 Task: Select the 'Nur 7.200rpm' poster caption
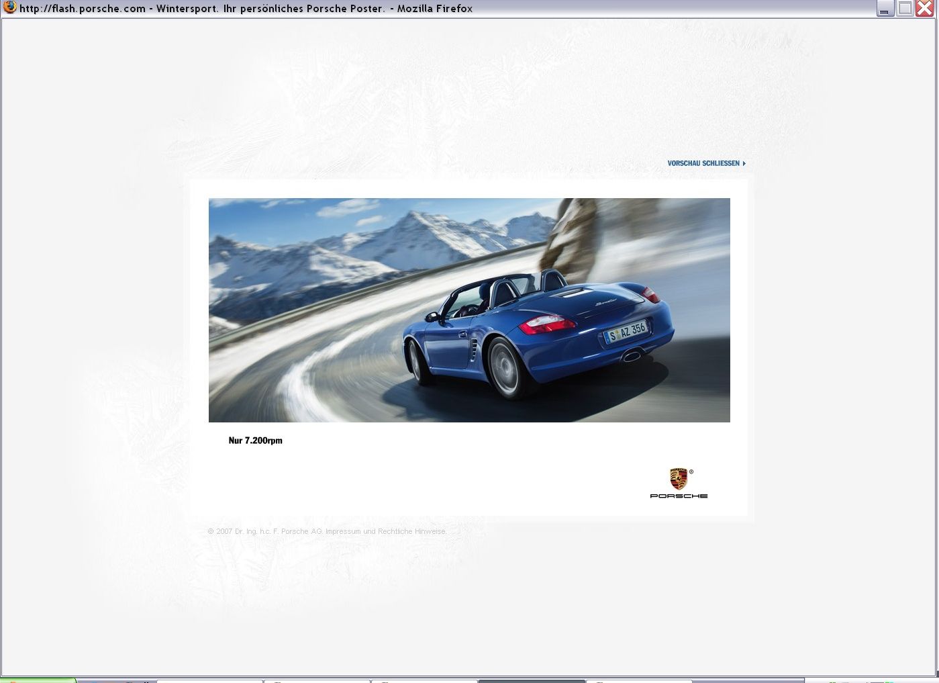[255, 441]
